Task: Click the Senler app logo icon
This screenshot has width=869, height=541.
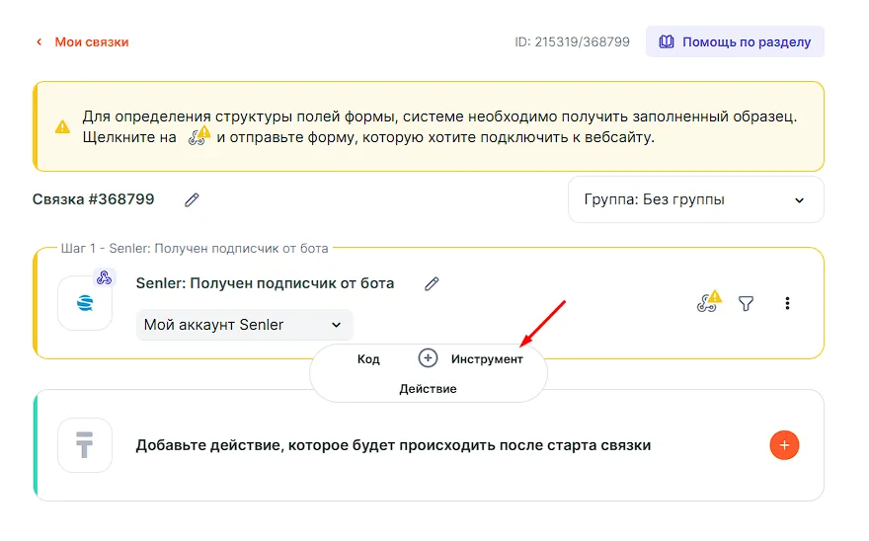Action: pyautogui.click(x=85, y=303)
